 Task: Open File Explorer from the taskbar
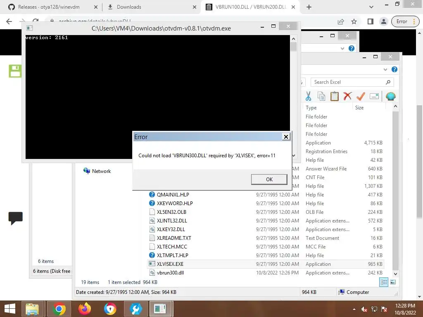coord(32,309)
